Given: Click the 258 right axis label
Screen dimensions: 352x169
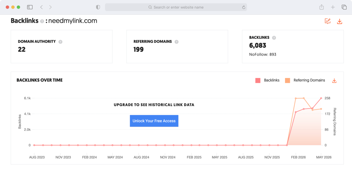Looking at the screenshot, I should click(327, 98).
